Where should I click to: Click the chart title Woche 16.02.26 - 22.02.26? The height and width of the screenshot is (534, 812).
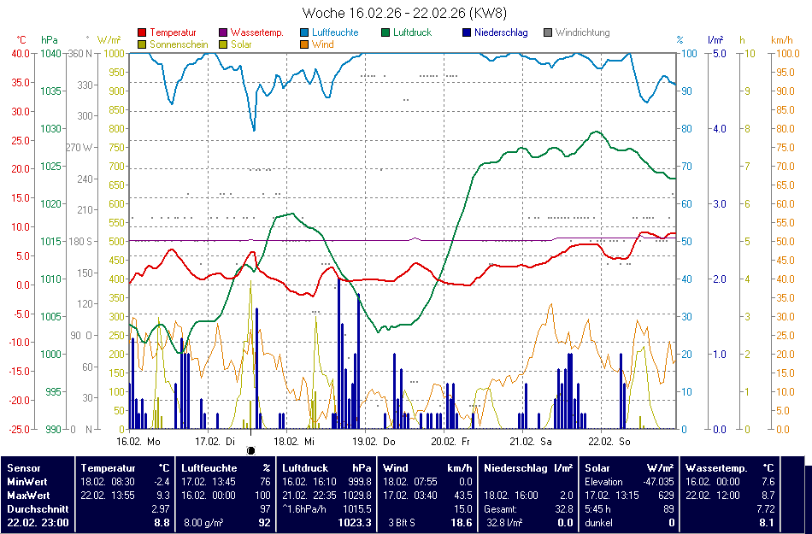(405, 14)
